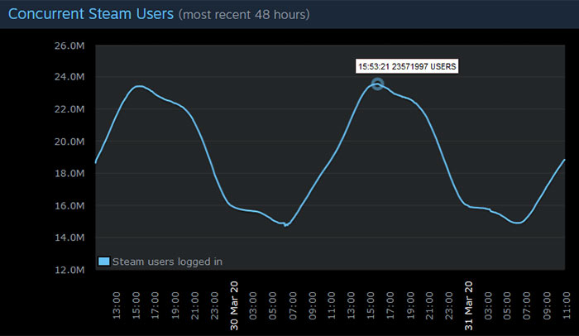
Task: Click the final 11:00 label at axis end
Action: [x=567, y=305]
